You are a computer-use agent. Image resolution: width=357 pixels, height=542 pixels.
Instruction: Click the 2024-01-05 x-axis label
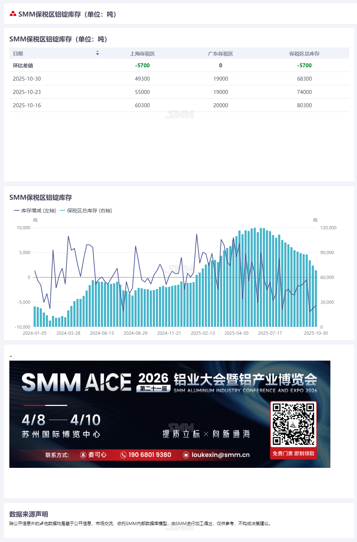(x=35, y=333)
